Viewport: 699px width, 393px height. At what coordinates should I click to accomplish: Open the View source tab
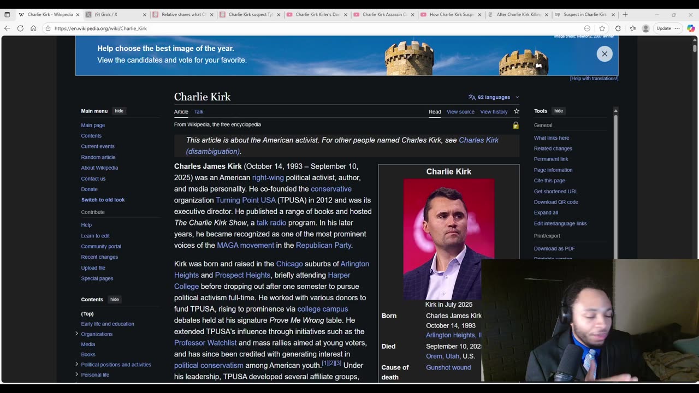[x=460, y=112]
